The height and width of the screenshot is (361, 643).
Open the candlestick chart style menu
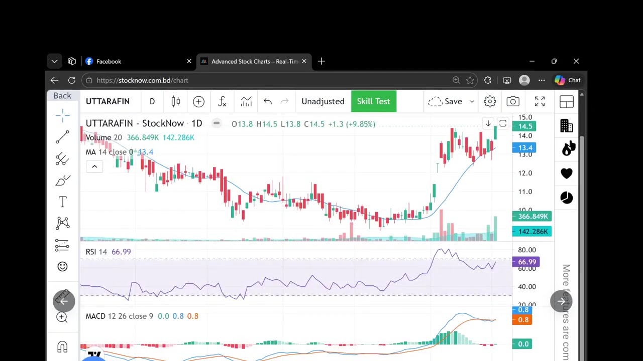point(175,101)
